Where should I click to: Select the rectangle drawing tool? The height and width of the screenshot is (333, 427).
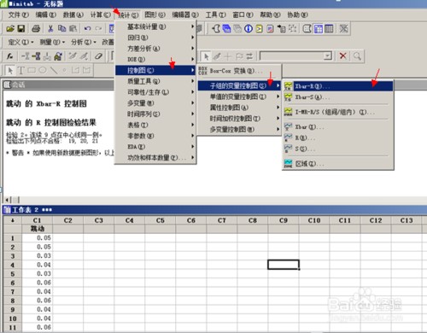tap(32, 70)
